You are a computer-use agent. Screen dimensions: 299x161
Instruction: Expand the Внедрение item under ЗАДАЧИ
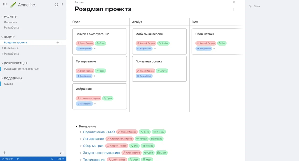click(2, 48)
